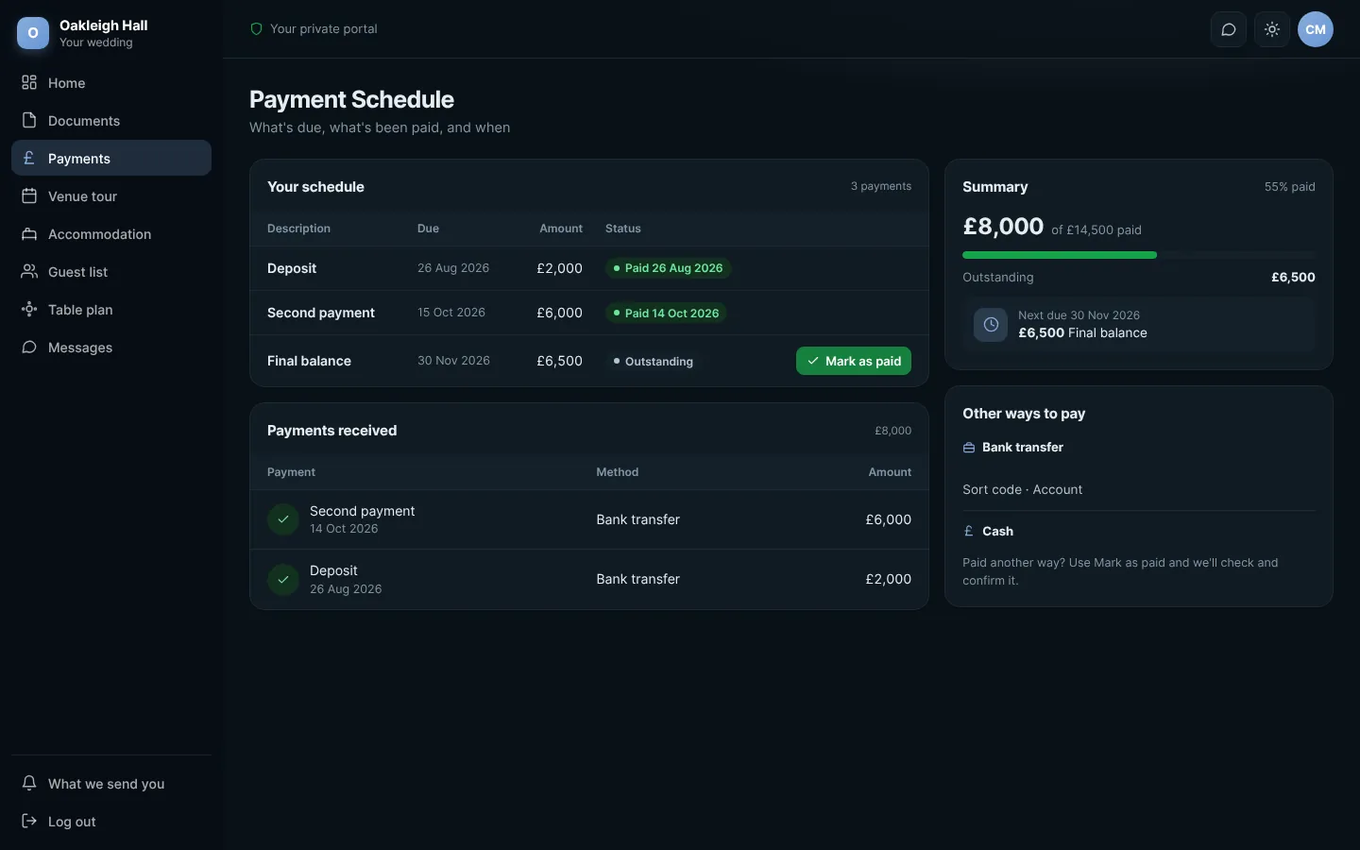Click the Outstanding status badge
The height and width of the screenshot is (850, 1360).
click(653, 362)
